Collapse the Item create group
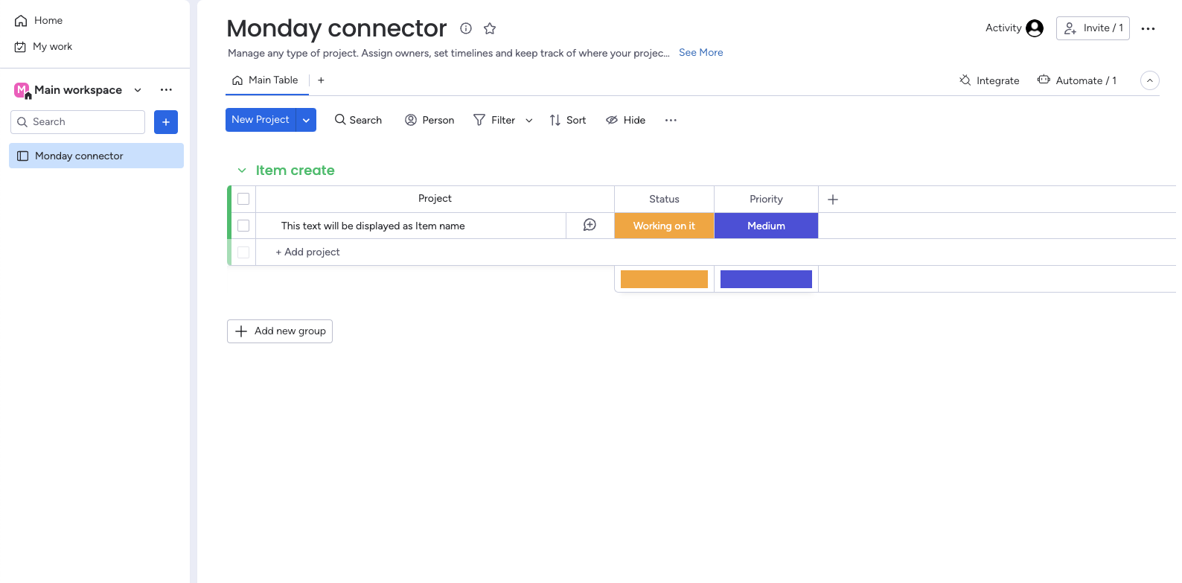Viewport: 1182px width, 583px height. click(242, 171)
